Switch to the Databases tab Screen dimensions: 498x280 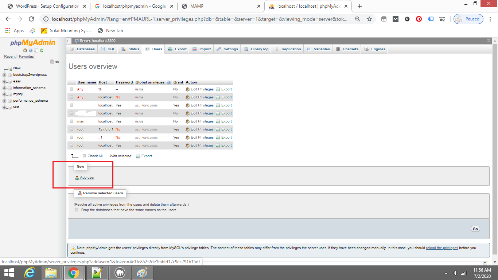[x=82, y=49]
